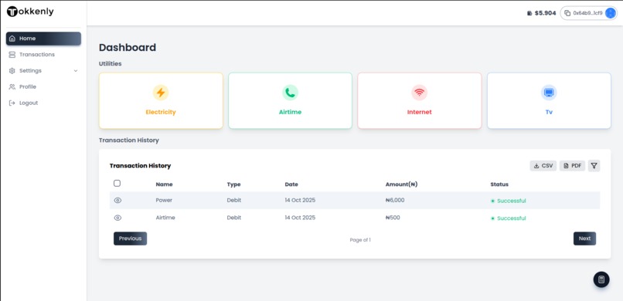Open Settings in the sidebar
The width and height of the screenshot is (623, 301).
coord(43,70)
